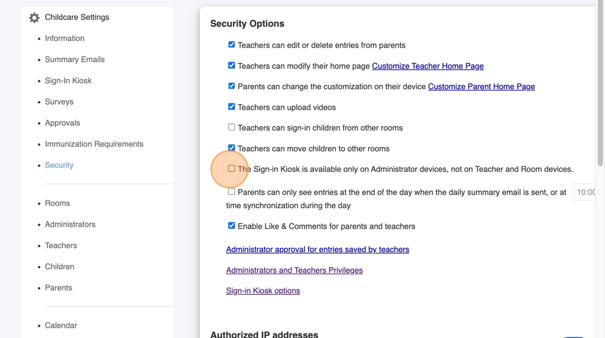Click the Childcare Settings title text
This screenshot has height=338, width=605.
(77, 17)
